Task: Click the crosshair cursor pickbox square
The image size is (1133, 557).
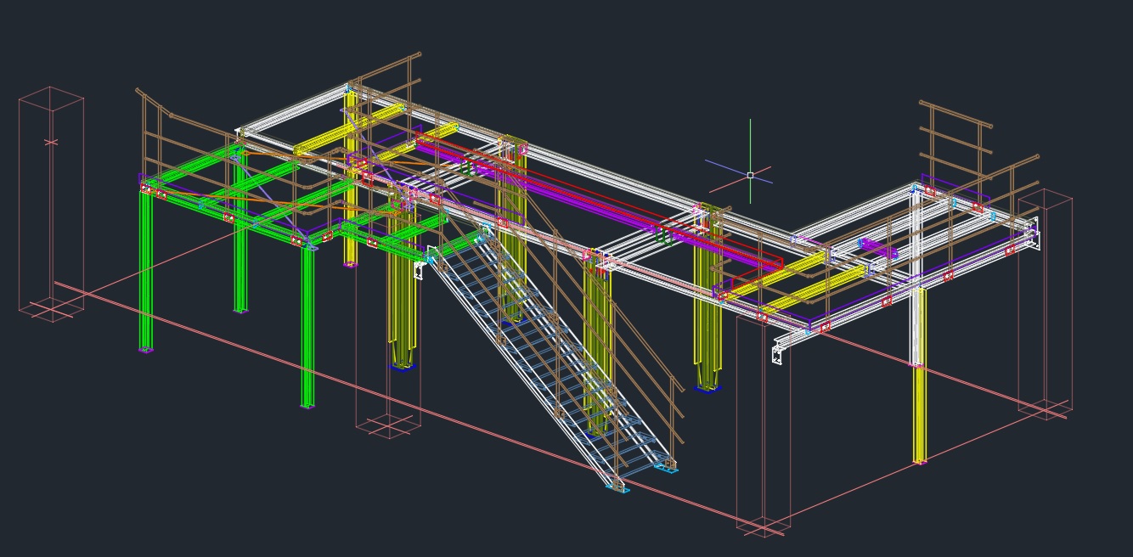Action: (750, 176)
